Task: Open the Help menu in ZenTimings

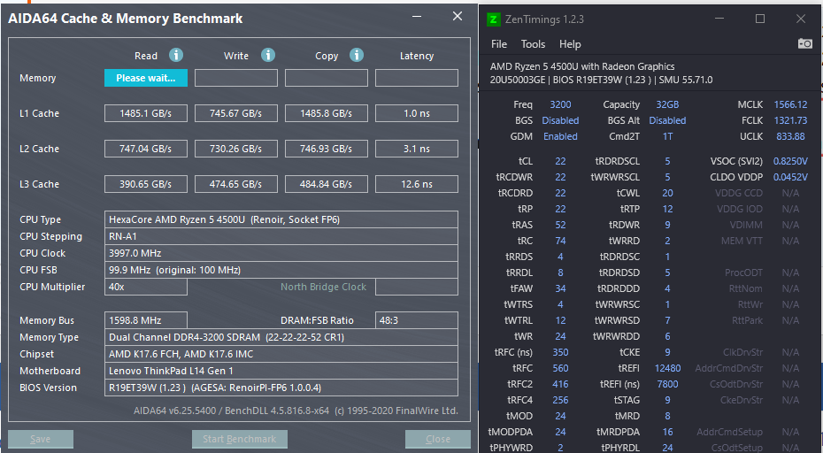Action: [x=570, y=44]
